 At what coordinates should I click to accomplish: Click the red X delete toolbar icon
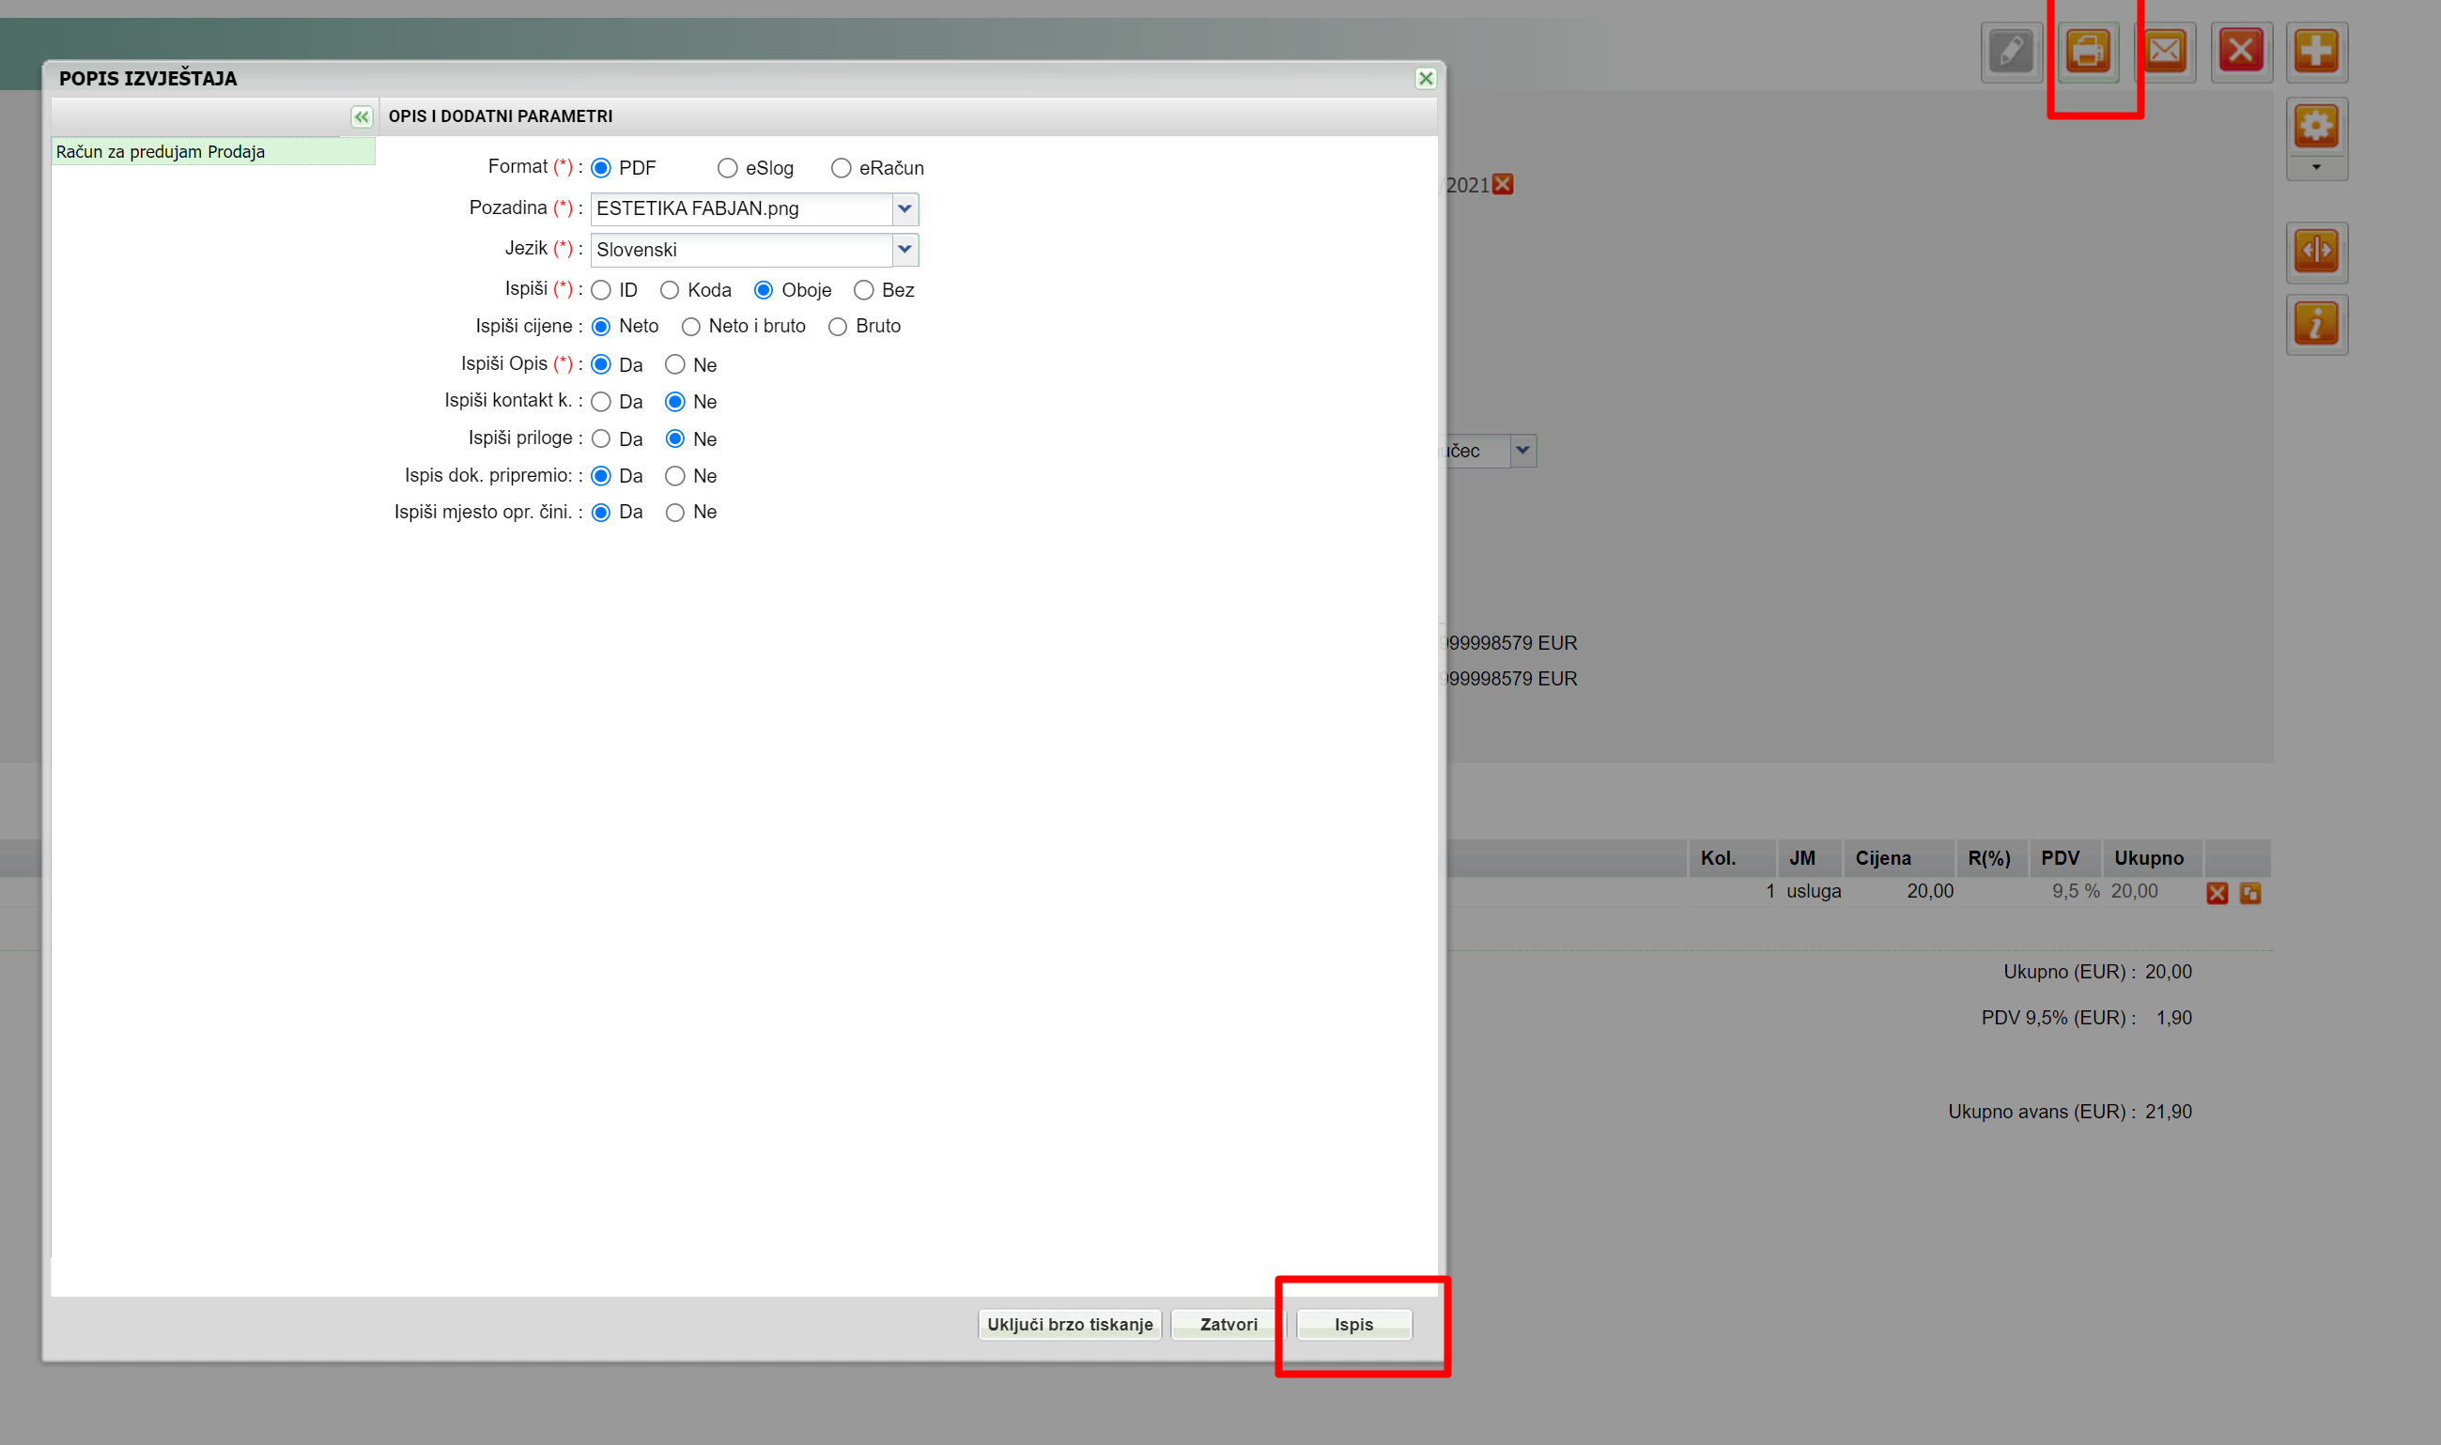(2240, 51)
